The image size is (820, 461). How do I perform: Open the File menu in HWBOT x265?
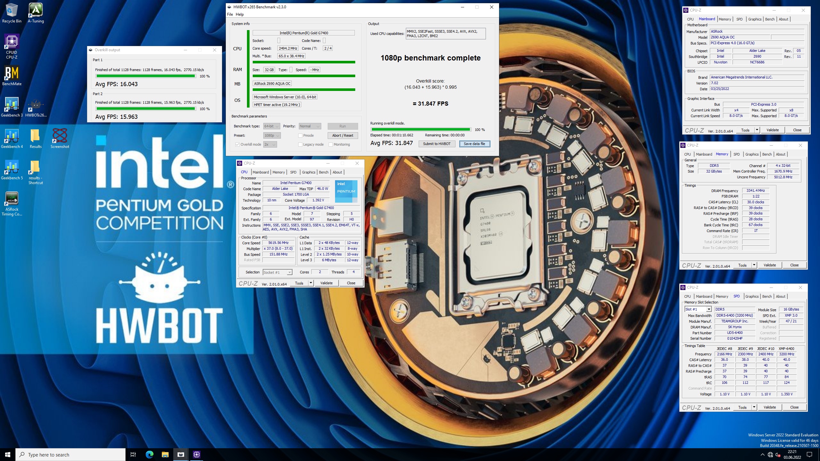[x=230, y=14]
